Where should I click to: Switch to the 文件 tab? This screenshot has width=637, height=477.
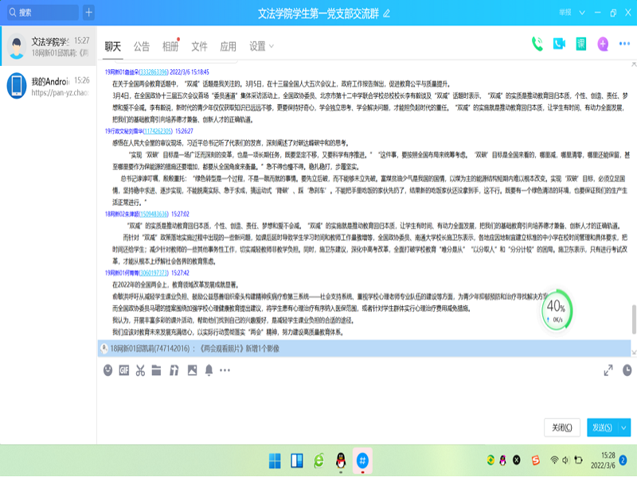[199, 46]
